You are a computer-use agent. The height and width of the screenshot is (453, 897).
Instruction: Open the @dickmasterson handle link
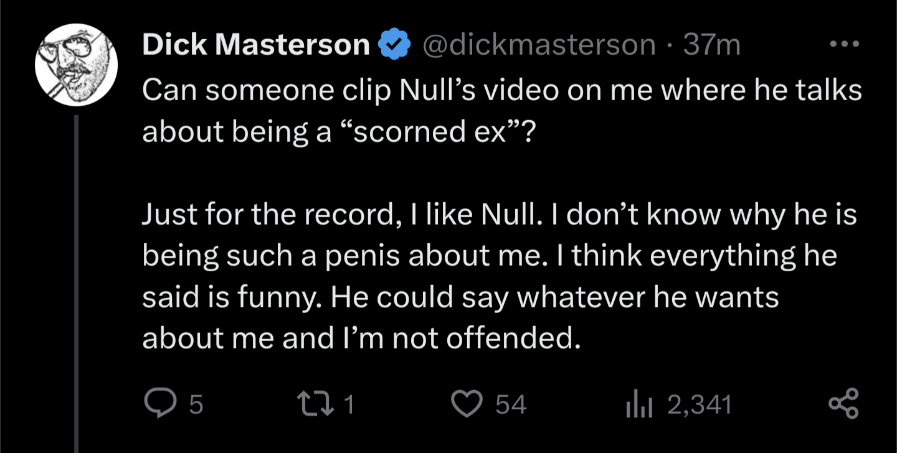pos(539,44)
